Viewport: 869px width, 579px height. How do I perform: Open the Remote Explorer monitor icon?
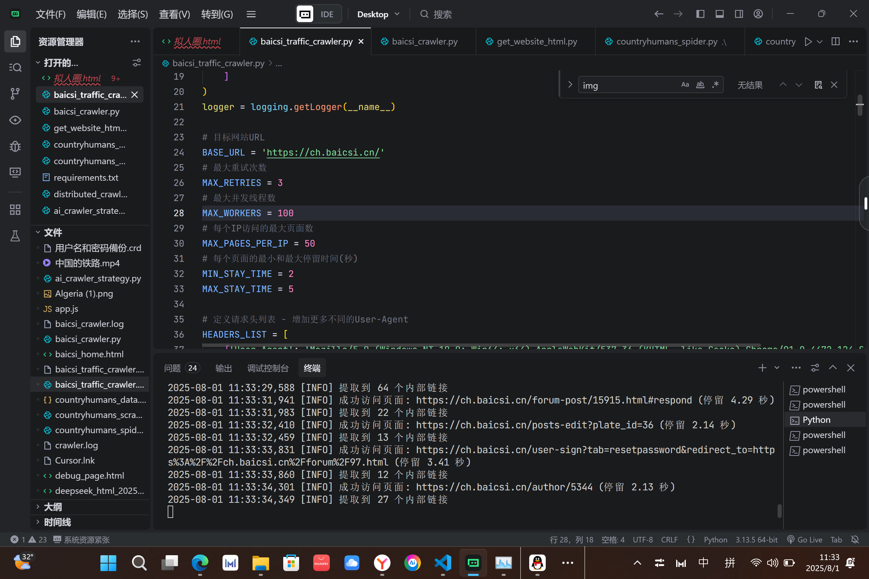pyautogui.click(x=15, y=172)
